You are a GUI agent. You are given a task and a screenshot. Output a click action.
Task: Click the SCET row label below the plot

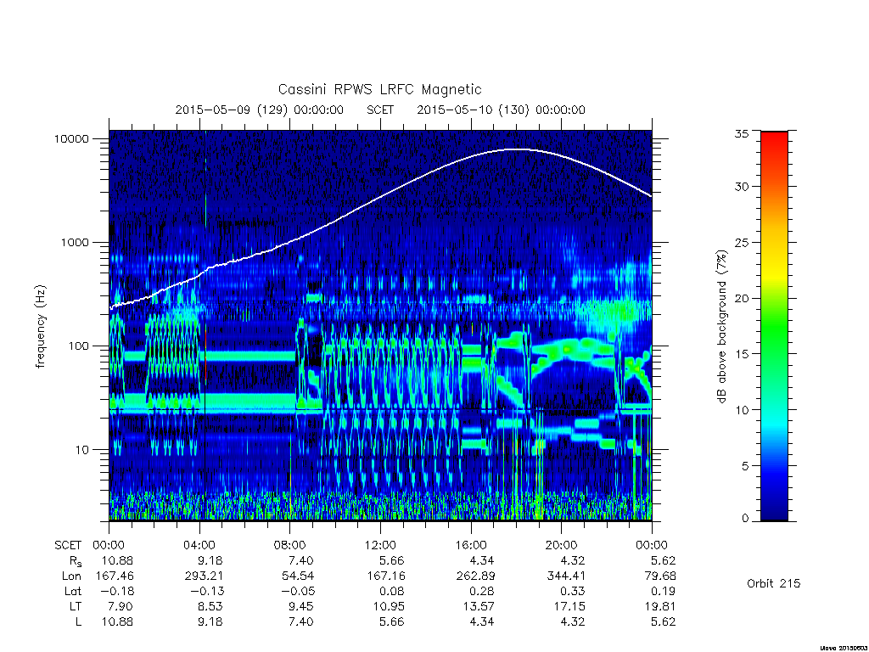pos(68,546)
